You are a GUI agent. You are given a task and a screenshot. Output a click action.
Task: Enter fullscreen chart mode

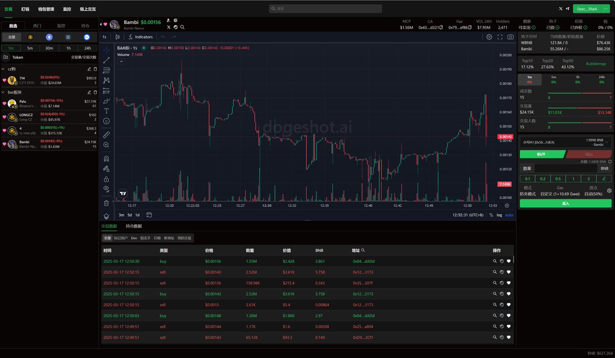pyautogui.click(x=500, y=37)
